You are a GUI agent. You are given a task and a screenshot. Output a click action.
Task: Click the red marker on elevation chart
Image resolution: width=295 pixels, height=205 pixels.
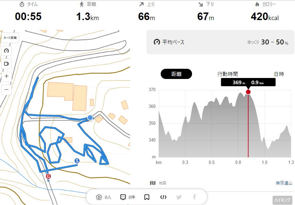(248, 92)
